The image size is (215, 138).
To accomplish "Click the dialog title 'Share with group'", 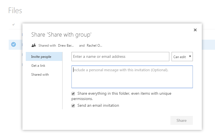I will tap(61, 35).
